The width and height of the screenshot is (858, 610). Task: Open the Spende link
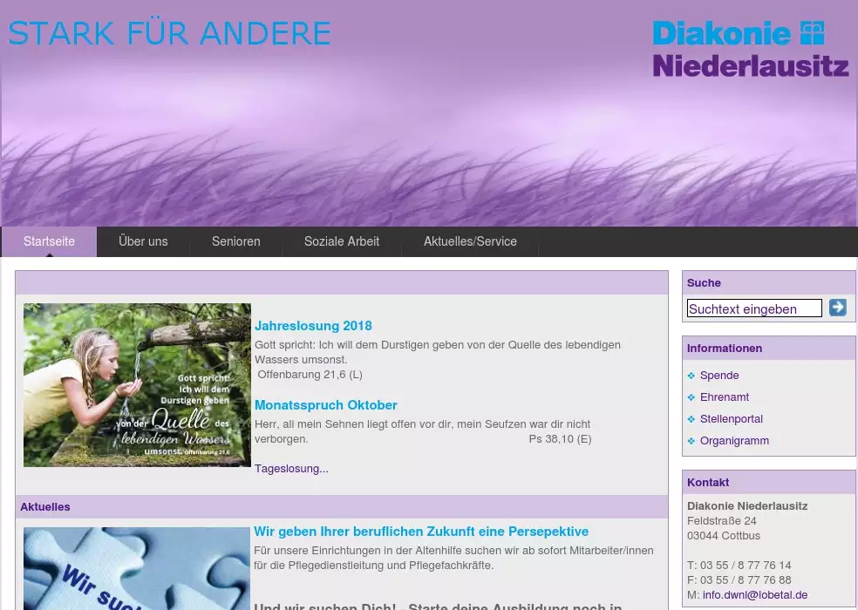point(719,376)
